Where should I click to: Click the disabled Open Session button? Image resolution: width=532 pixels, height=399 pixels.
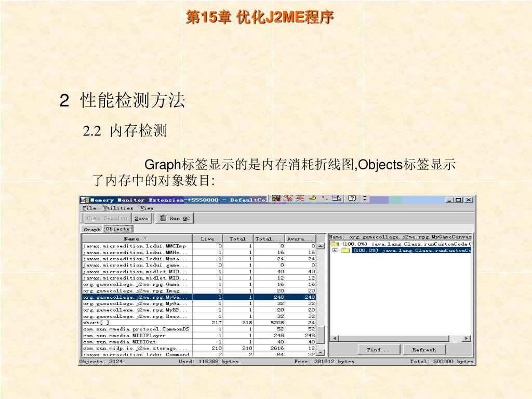[x=107, y=218]
